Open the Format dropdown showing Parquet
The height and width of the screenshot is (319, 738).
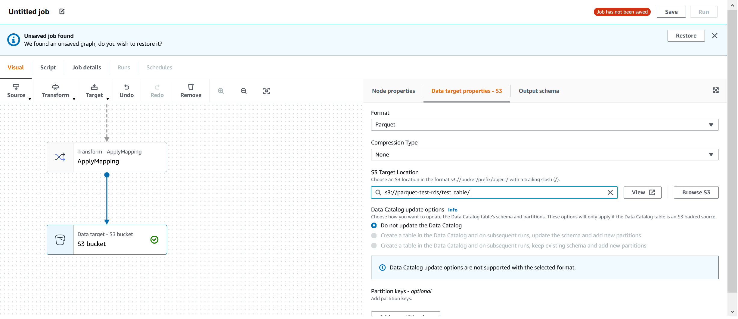point(544,125)
